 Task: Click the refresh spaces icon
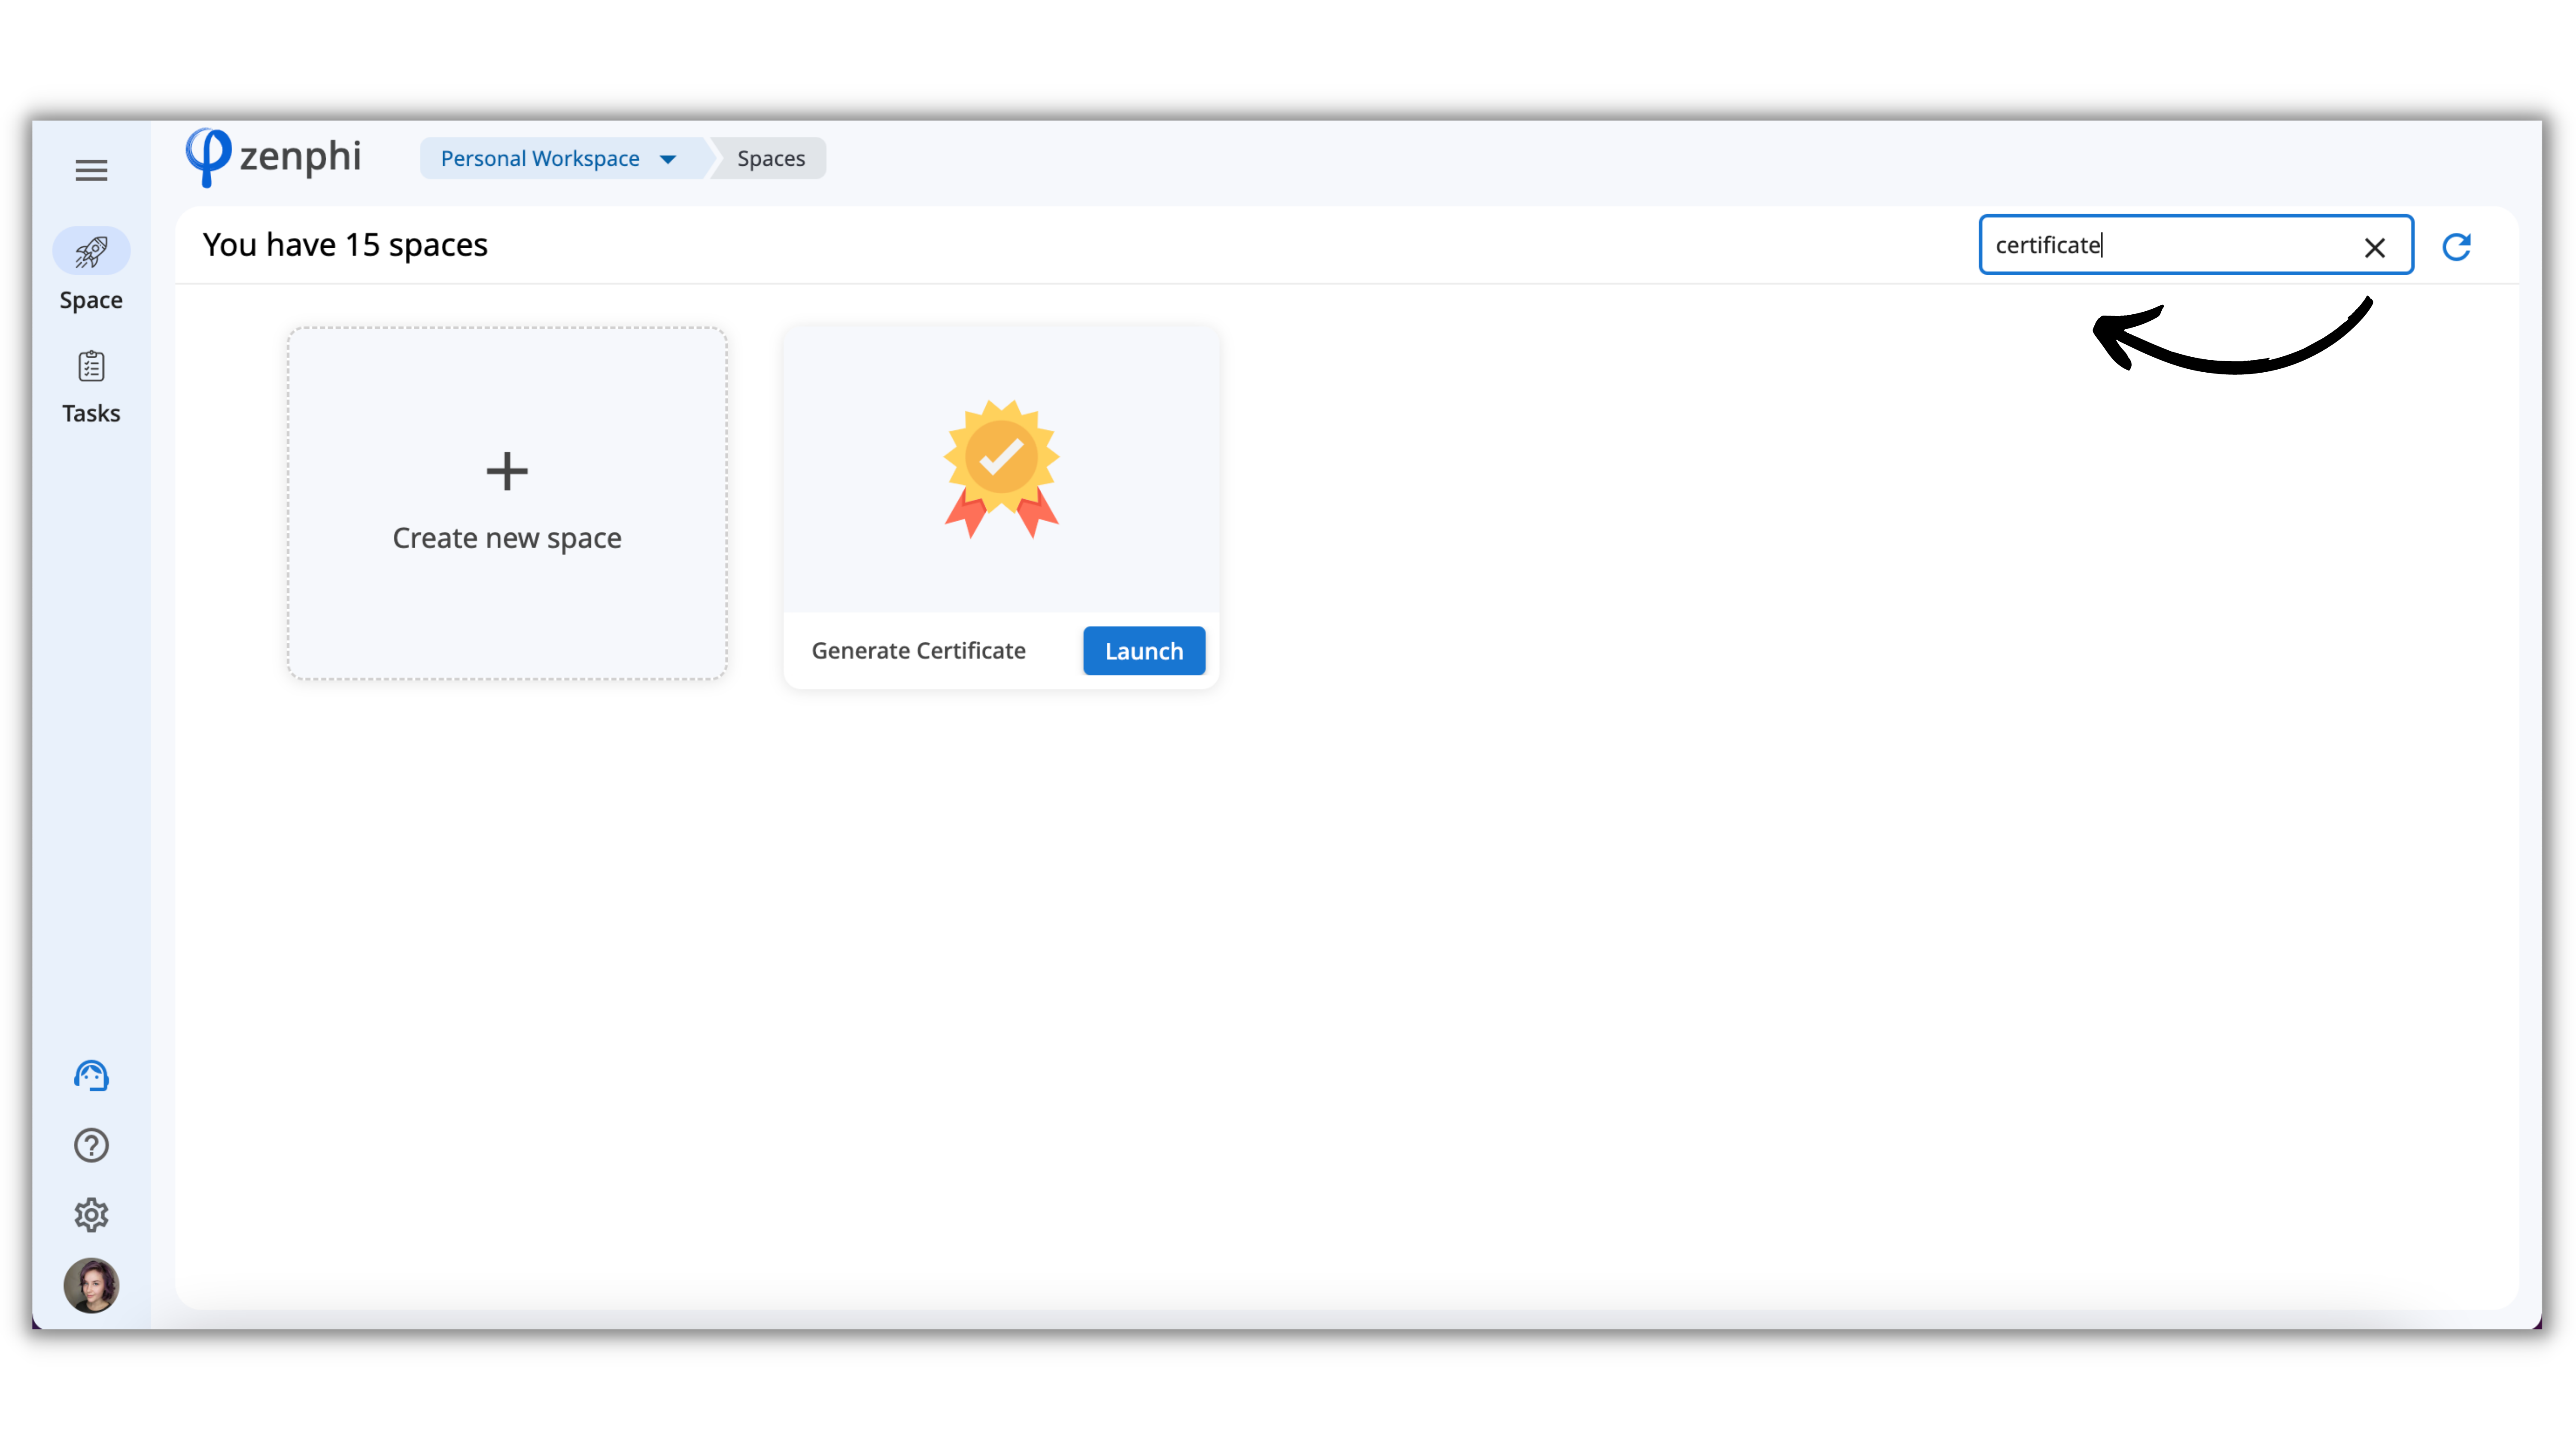[2456, 247]
